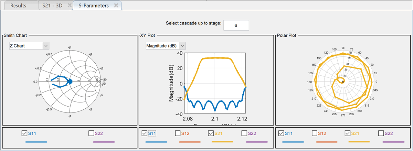Open the S21 - 3D tab
The width and height of the screenshot is (413, 151).
click(52, 6)
